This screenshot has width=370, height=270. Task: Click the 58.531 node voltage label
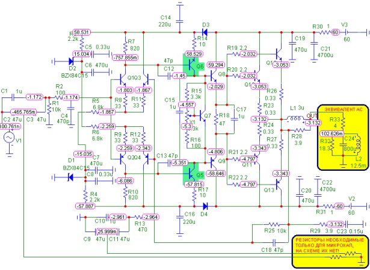click(81, 32)
